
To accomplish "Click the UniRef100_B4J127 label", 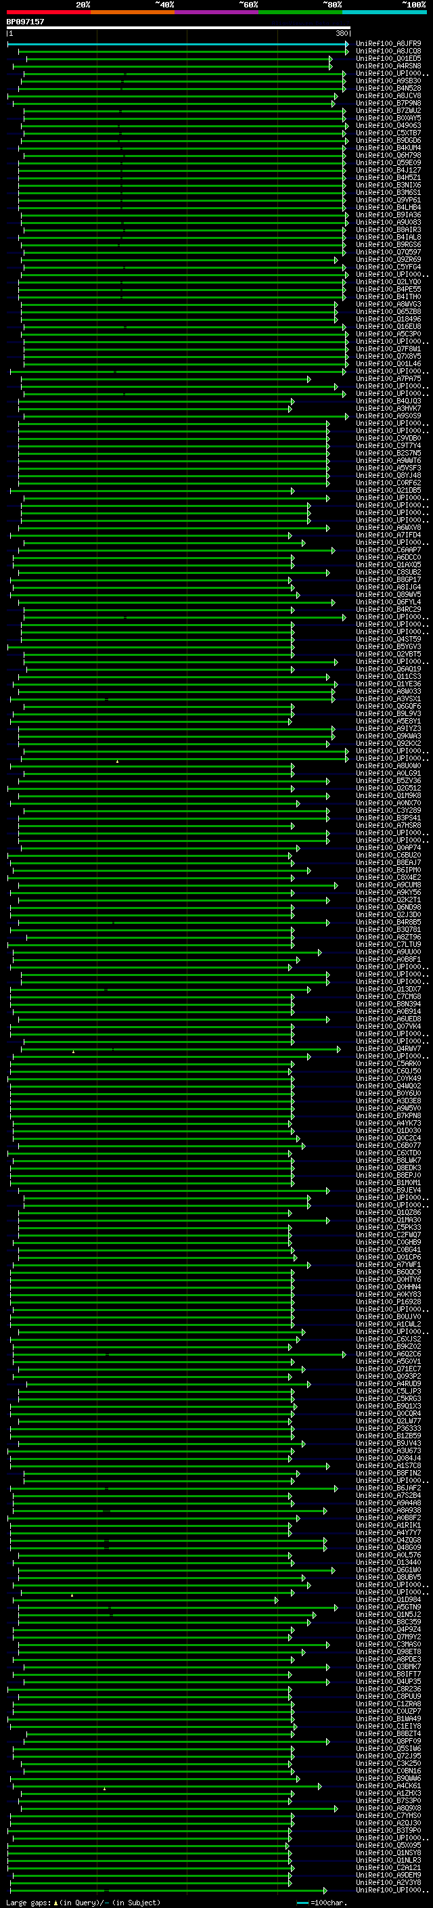I will [x=388, y=171].
